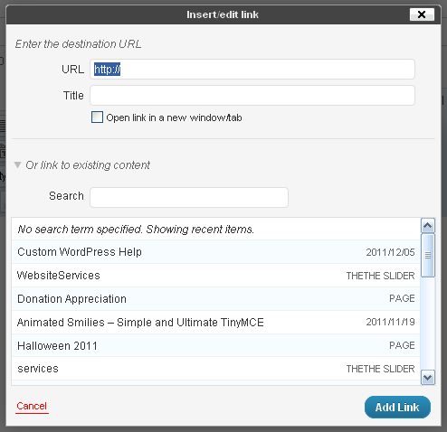
Task: Collapse the Or link to existing content section
Action: tap(18, 164)
